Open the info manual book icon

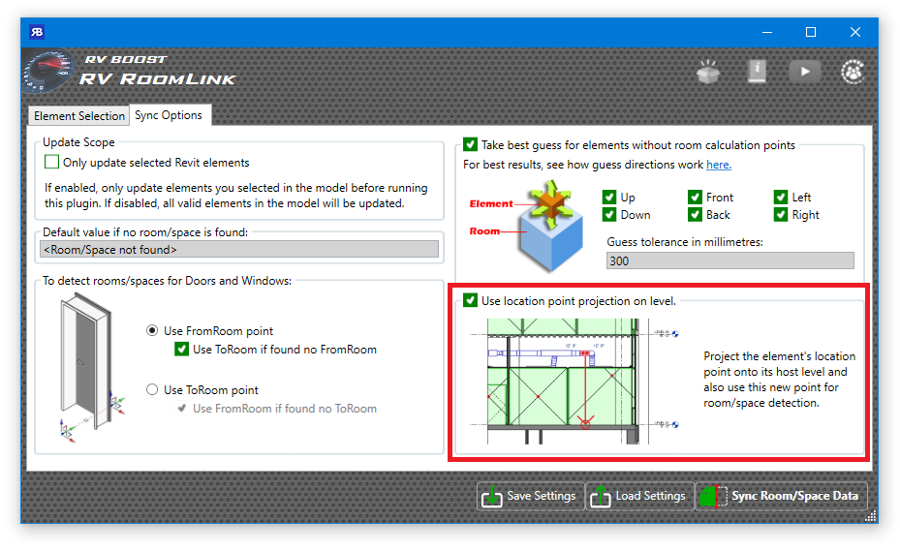click(757, 72)
